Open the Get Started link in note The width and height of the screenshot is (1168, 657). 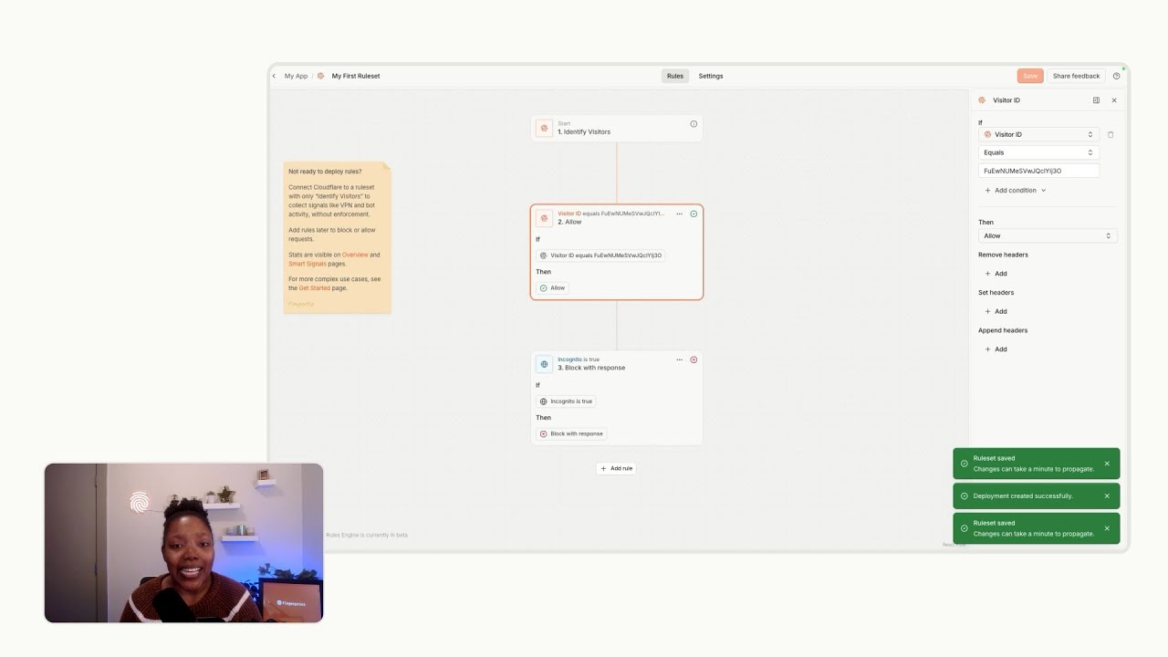(314, 288)
